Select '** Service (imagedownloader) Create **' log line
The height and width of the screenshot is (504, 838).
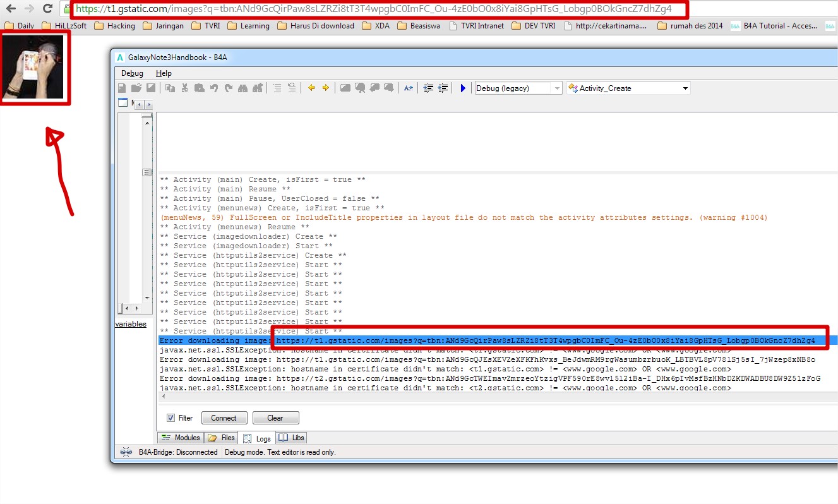[x=248, y=236]
